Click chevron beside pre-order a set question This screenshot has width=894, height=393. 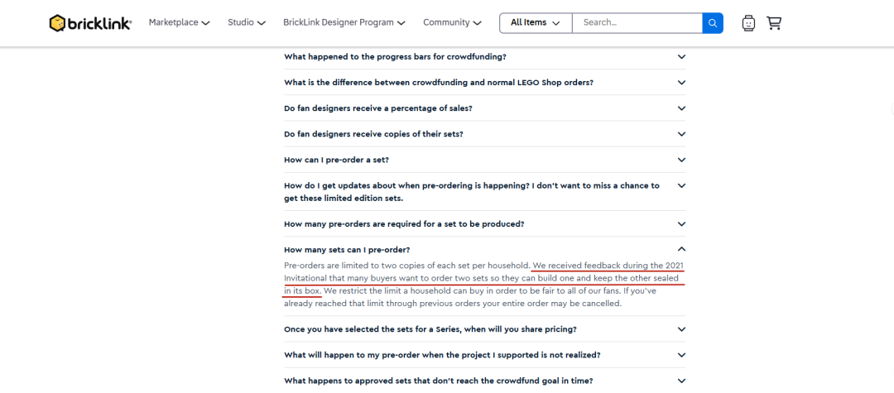click(x=681, y=160)
